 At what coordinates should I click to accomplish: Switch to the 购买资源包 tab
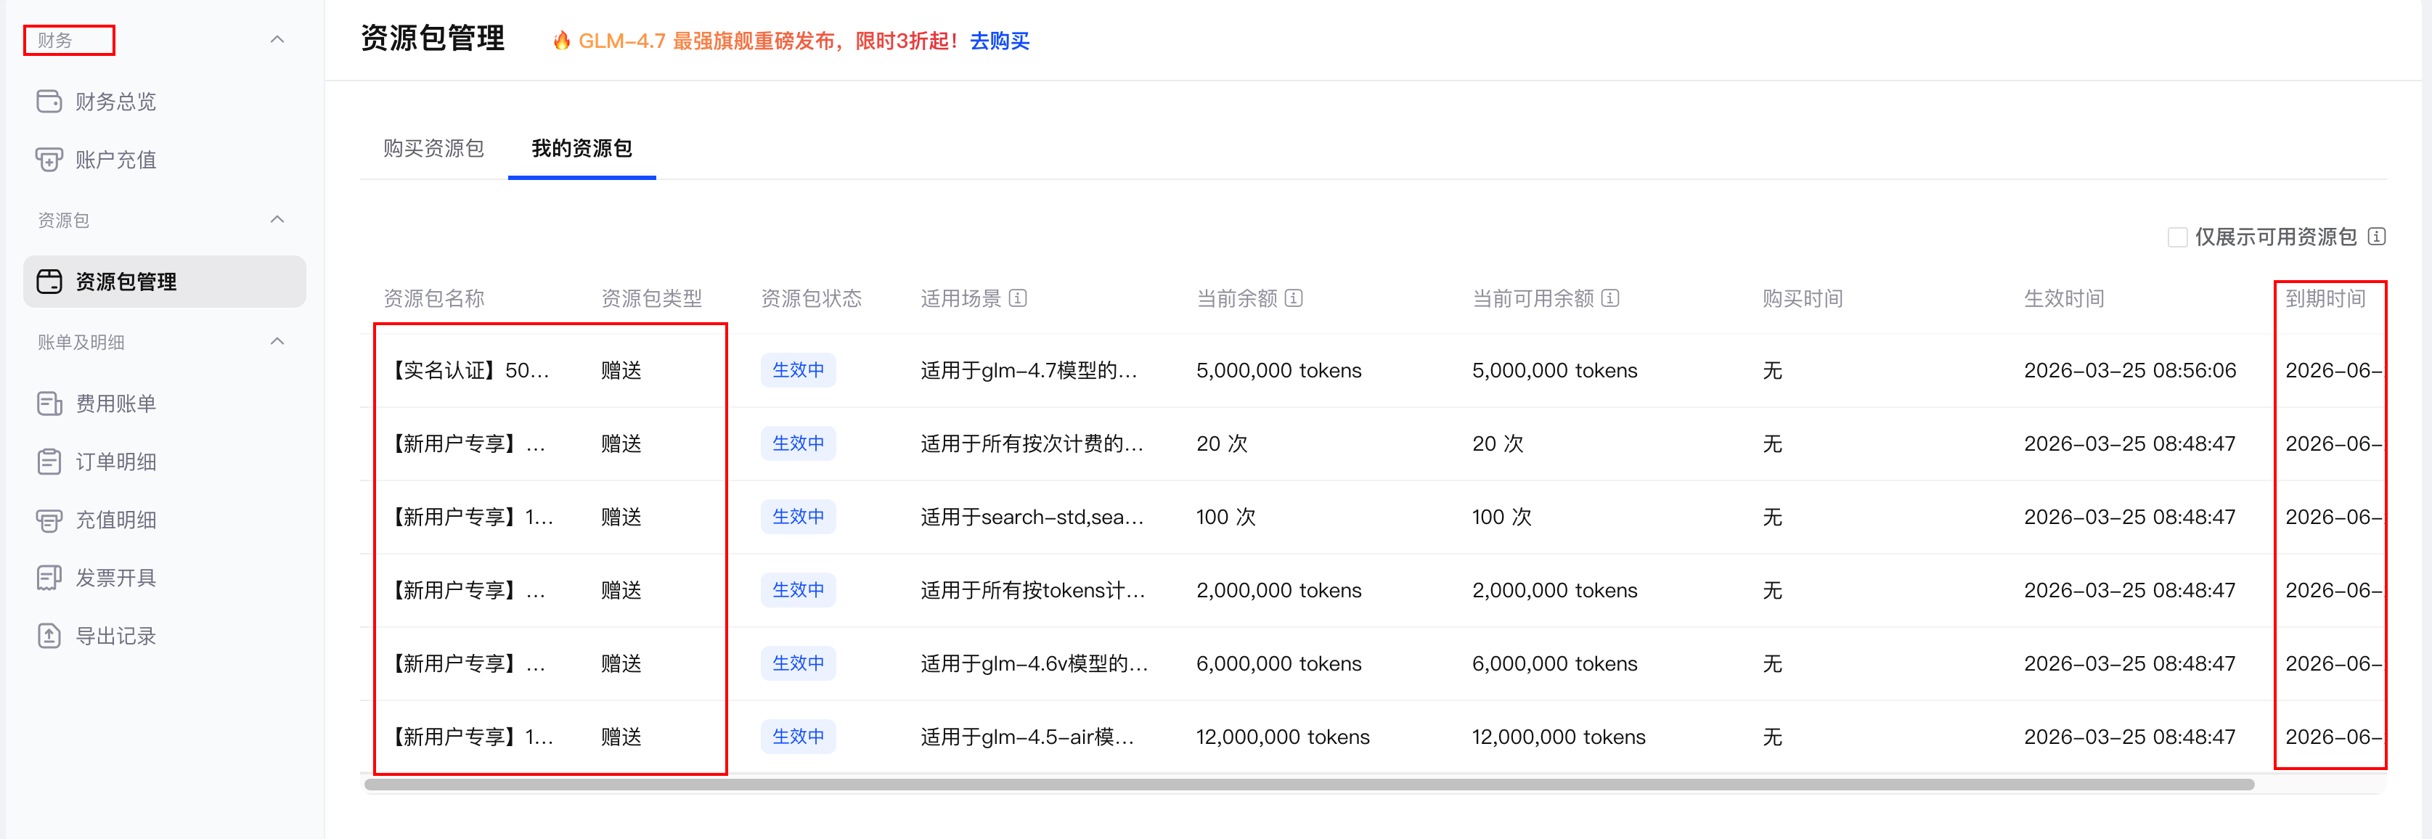433,148
